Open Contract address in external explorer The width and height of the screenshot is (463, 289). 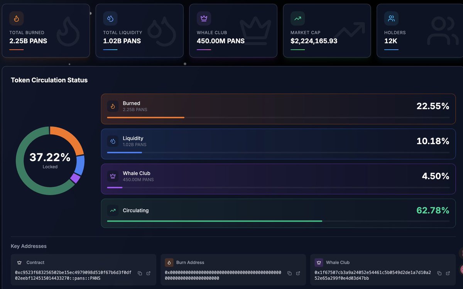149,273
